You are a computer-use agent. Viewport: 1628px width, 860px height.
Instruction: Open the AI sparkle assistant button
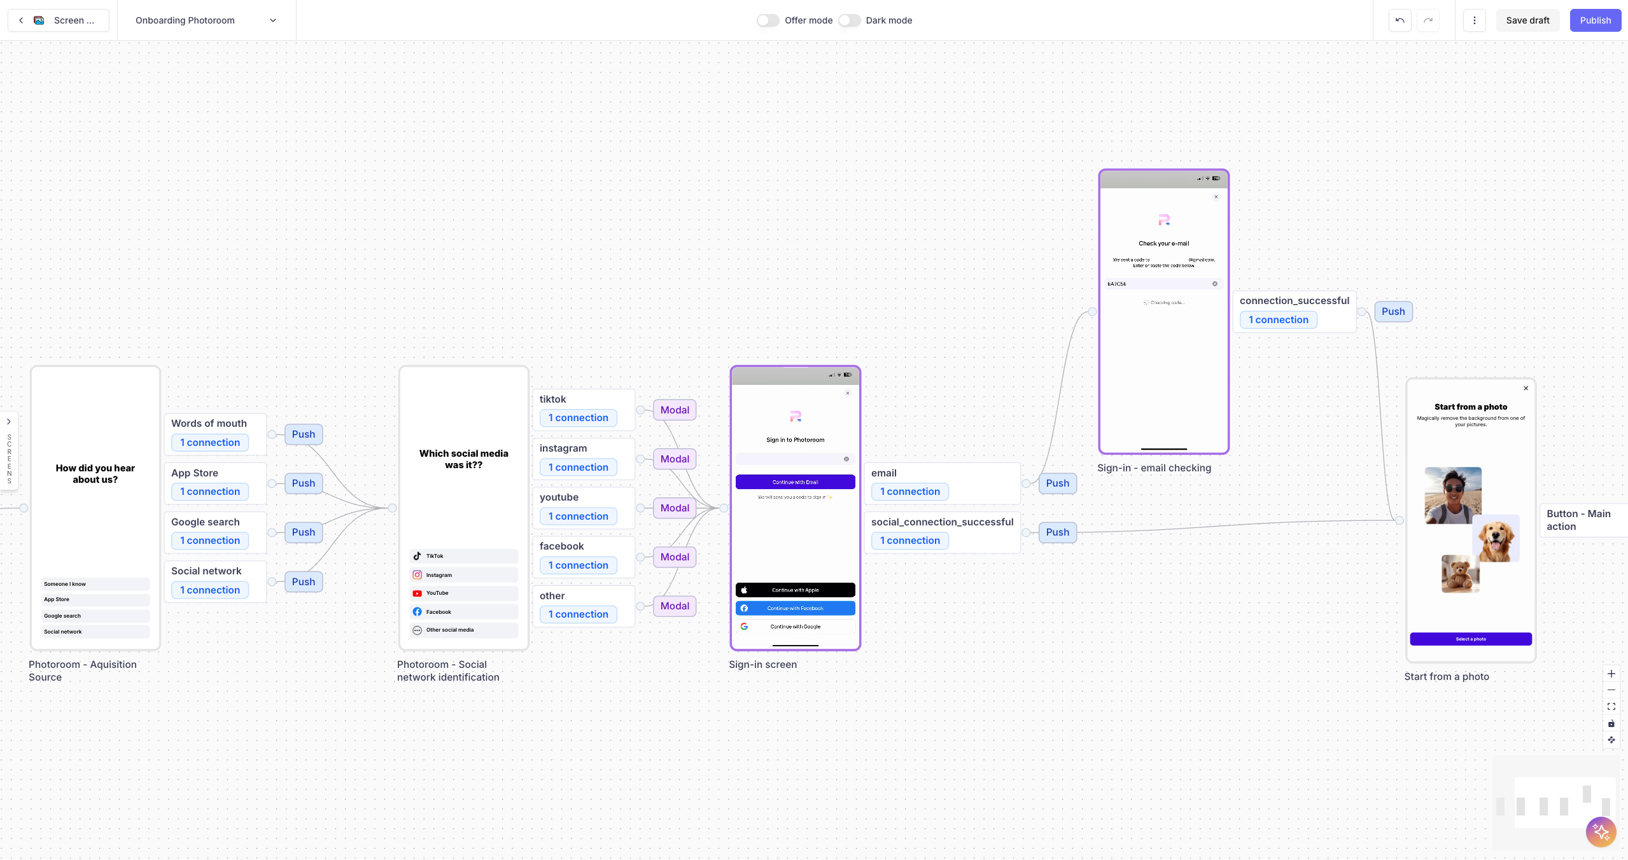pyautogui.click(x=1601, y=831)
